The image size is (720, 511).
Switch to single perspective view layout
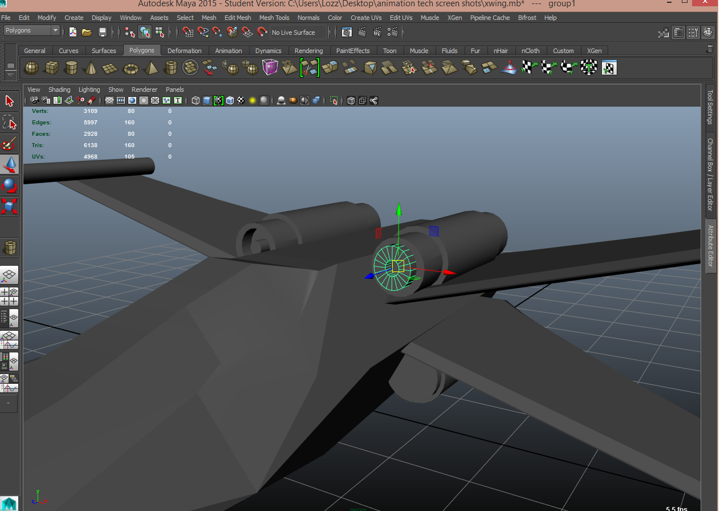tap(10, 276)
